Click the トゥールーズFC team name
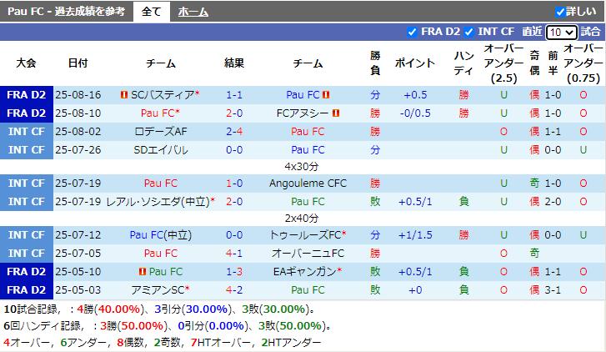This screenshot has width=606, height=352. click(305, 234)
